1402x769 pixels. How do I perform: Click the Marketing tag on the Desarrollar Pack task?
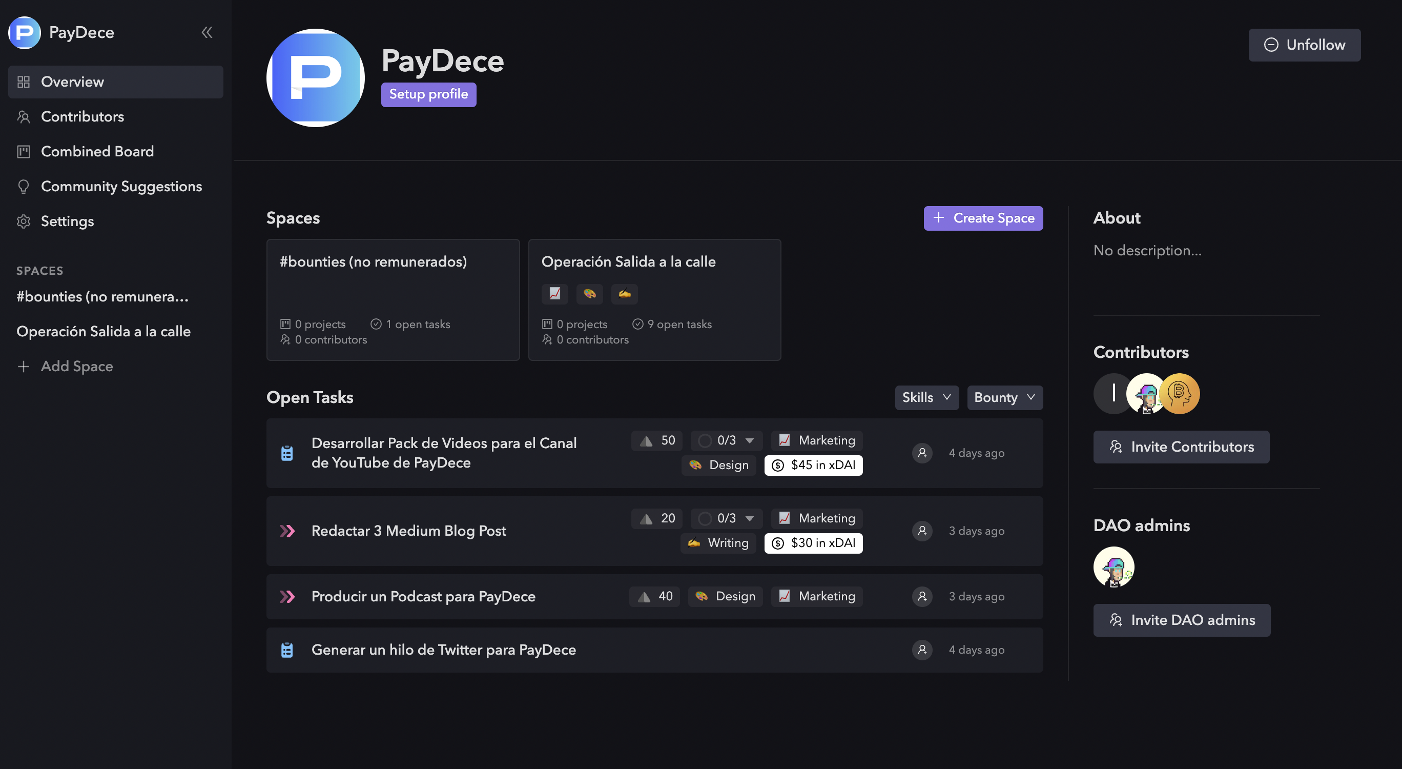tap(816, 440)
